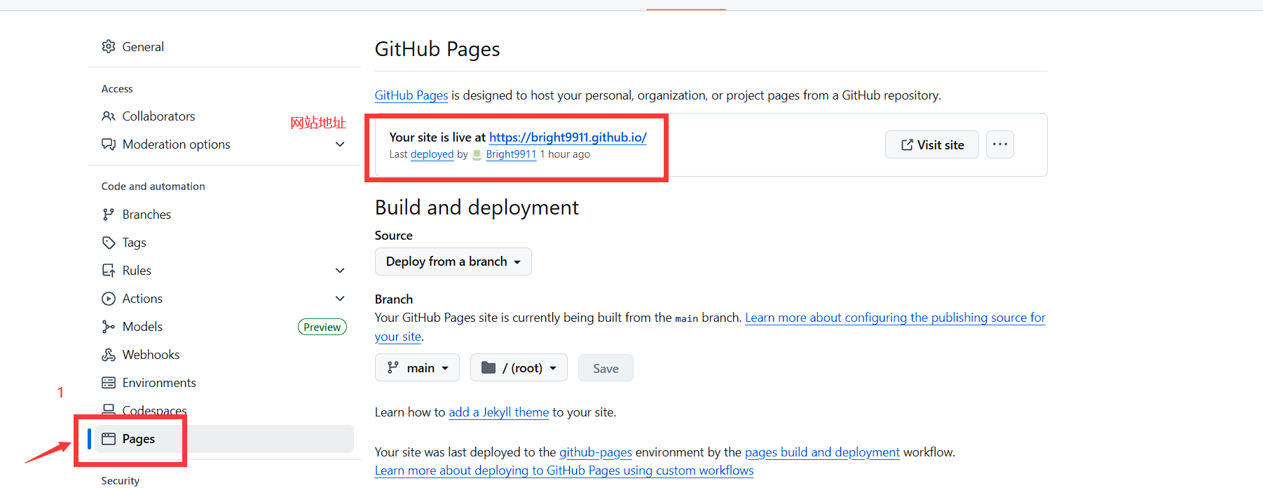Open Learn more about custom workflows link

click(x=564, y=470)
